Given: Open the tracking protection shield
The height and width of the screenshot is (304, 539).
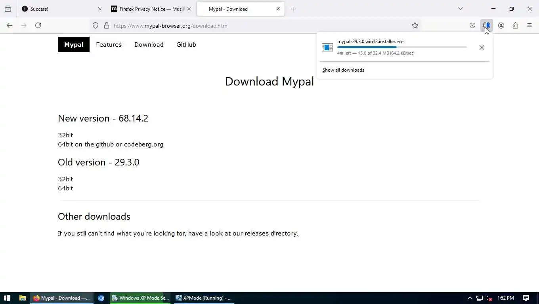Looking at the screenshot, I should click(96, 25).
